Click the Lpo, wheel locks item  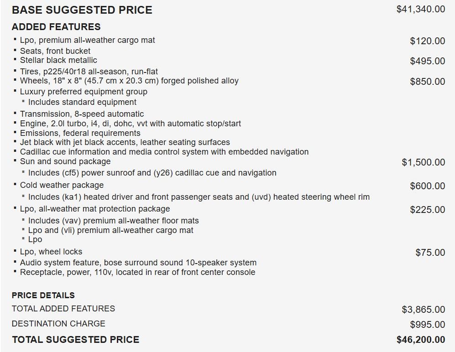click(x=51, y=252)
